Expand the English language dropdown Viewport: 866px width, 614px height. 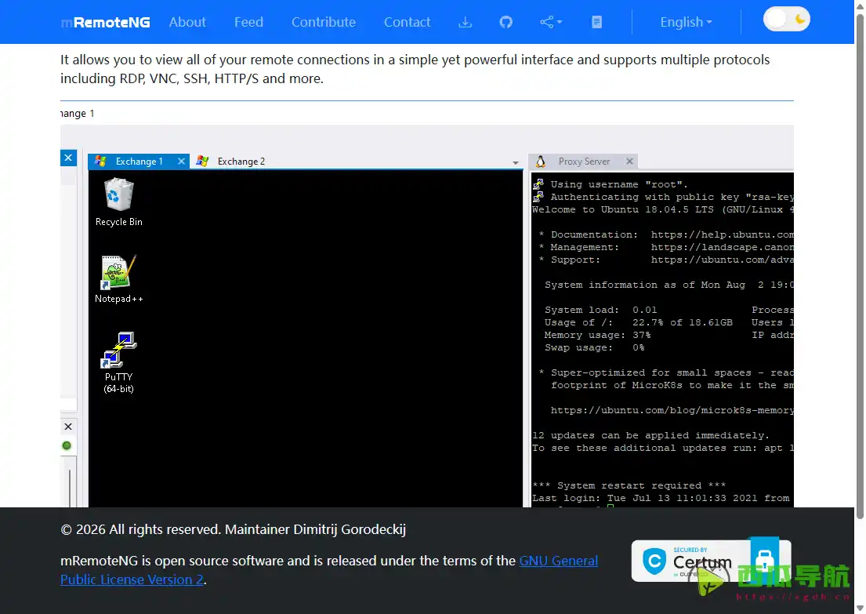[686, 22]
